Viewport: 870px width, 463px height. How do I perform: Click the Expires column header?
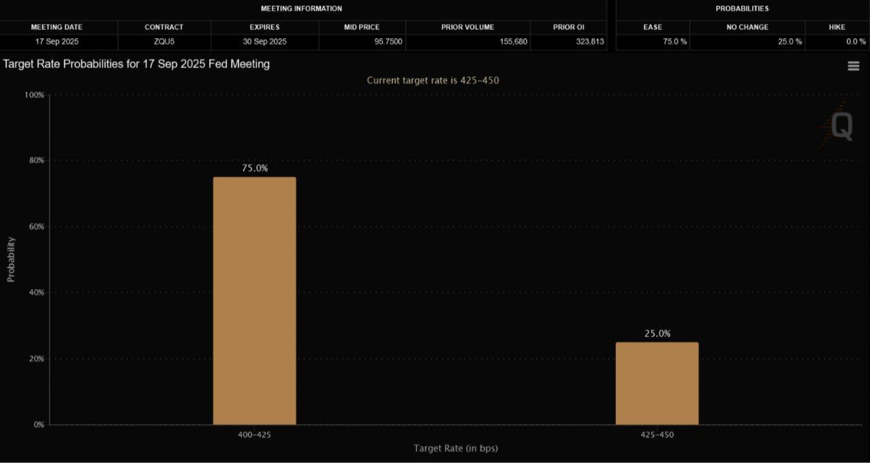[265, 27]
